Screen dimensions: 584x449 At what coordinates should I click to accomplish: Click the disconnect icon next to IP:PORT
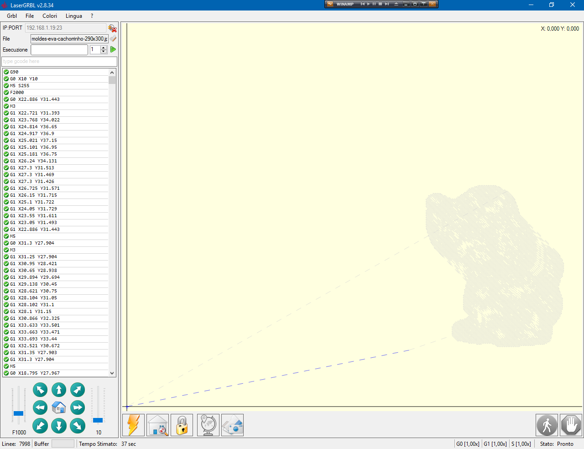112,28
